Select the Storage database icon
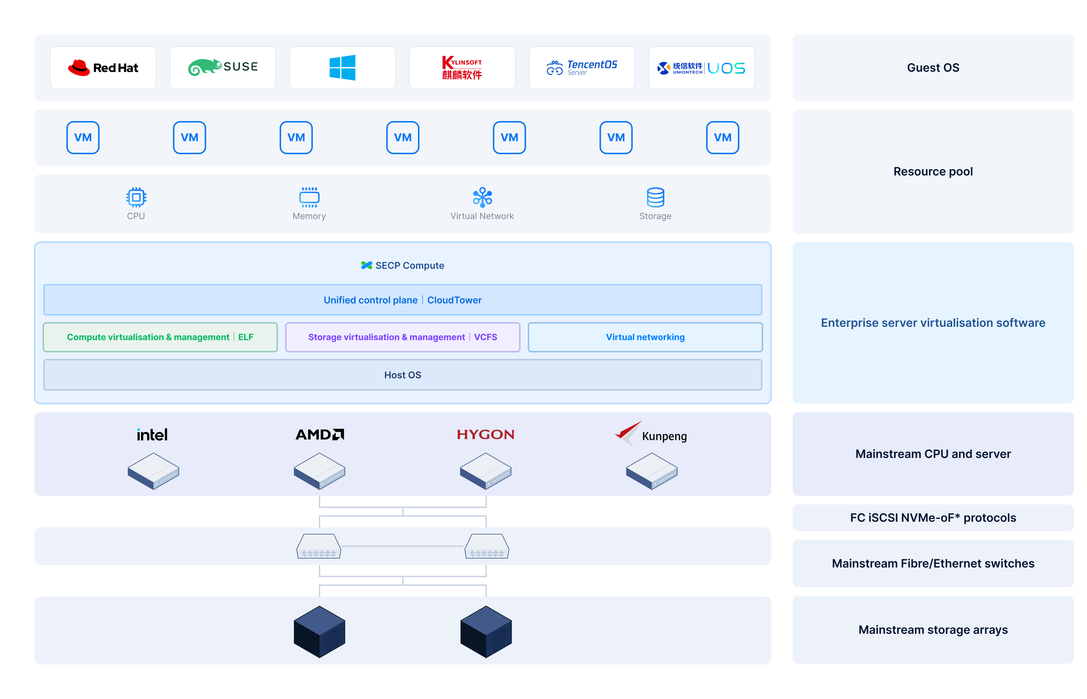 pos(655,197)
